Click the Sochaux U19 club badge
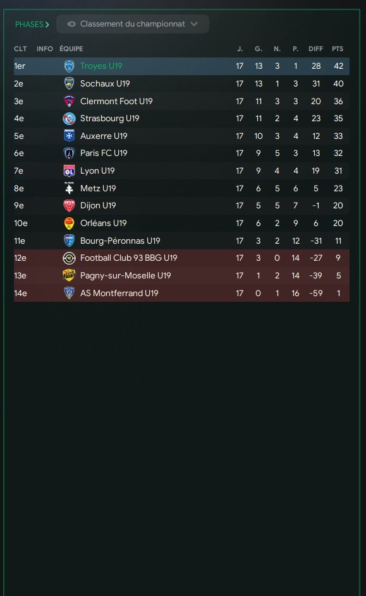Screen dimensions: 366x596 coord(69,83)
